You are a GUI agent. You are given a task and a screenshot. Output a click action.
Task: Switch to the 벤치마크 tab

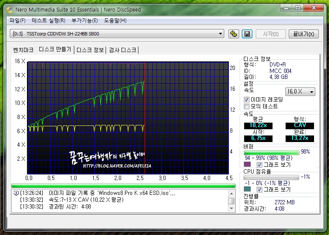(x=23, y=50)
